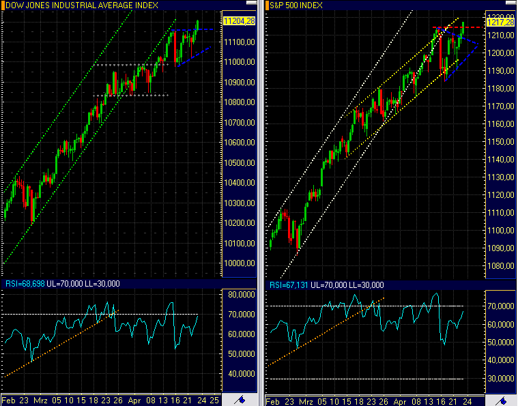
Task: Click UL=70,000 LL=30,000 text in the Dow RSI header
Action: 83,284
